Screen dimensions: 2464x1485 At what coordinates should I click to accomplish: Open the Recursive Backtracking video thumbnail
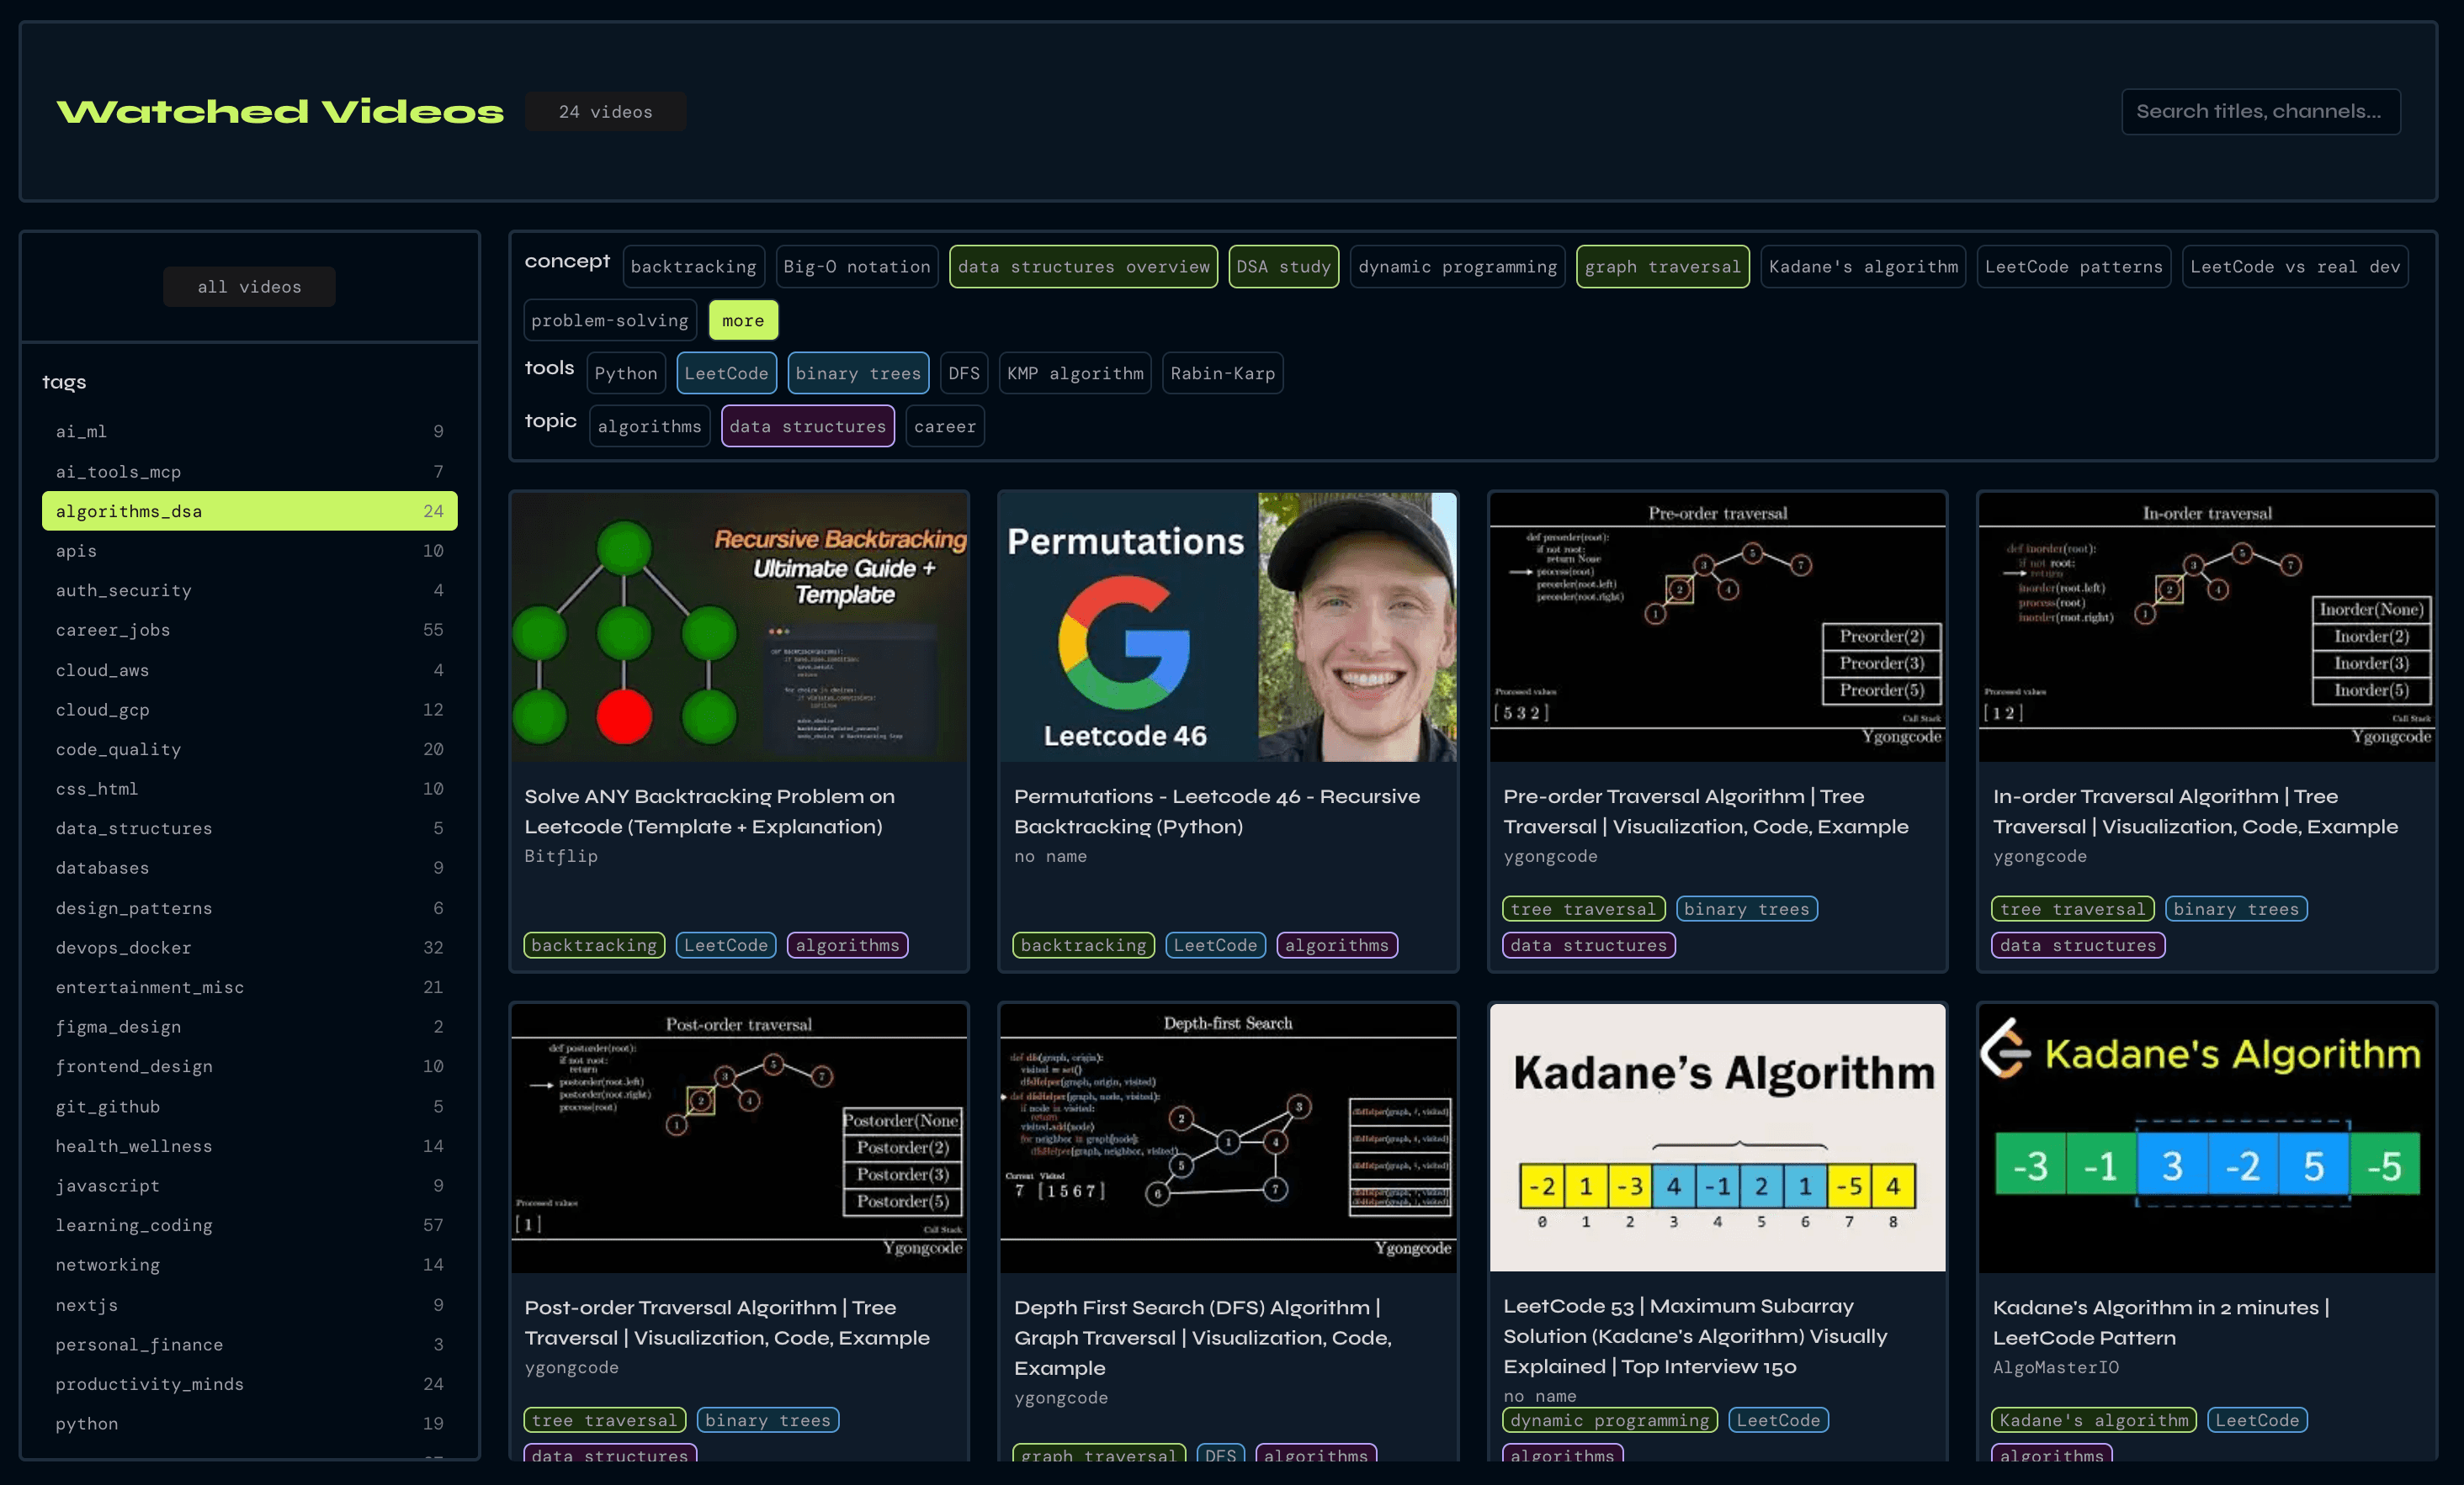(739, 626)
